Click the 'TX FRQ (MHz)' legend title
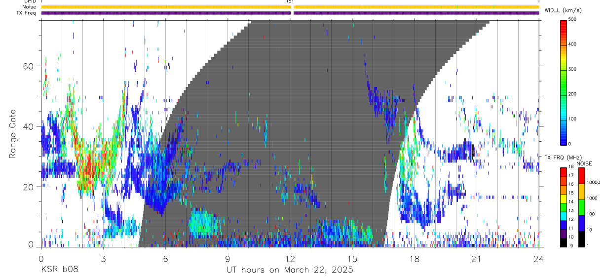 (562, 158)
